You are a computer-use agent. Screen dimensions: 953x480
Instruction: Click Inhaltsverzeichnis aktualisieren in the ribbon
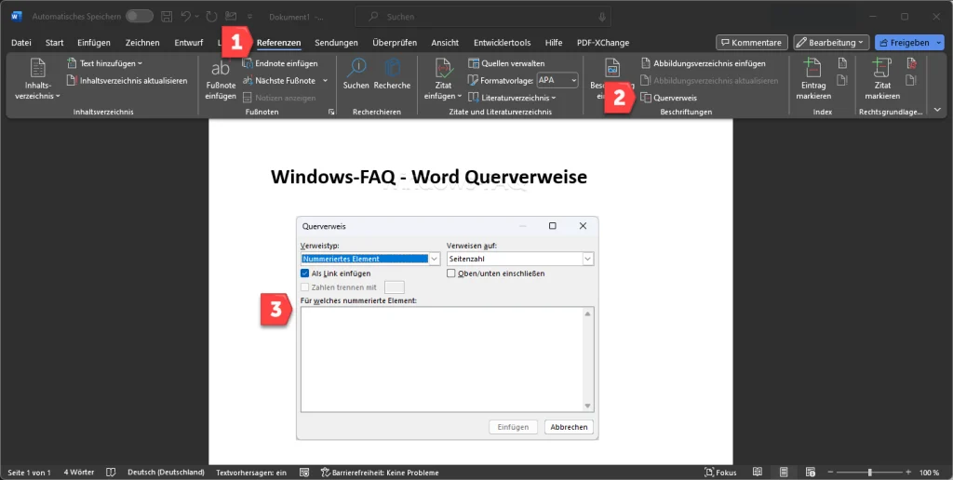(x=127, y=80)
